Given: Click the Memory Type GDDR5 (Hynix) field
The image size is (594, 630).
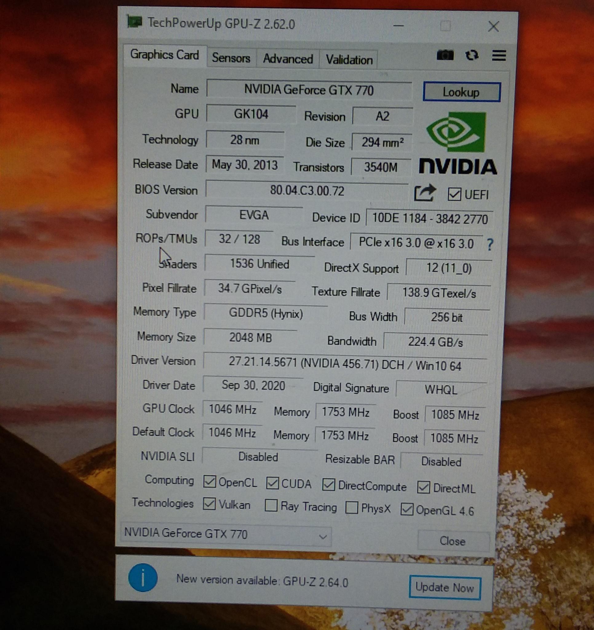Looking at the screenshot, I should pyautogui.click(x=266, y=313).
